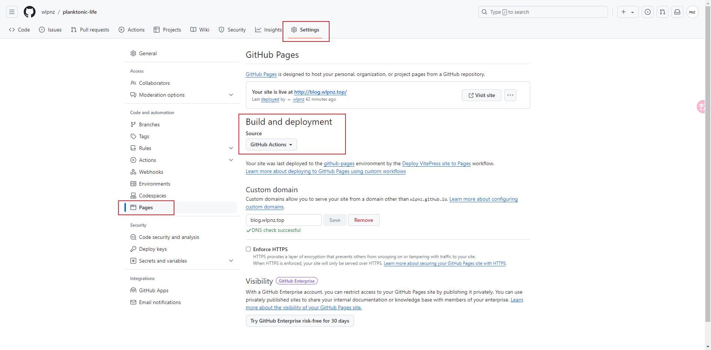
Task: Open the wlpnz owner link in header
Action: (48, 12)
